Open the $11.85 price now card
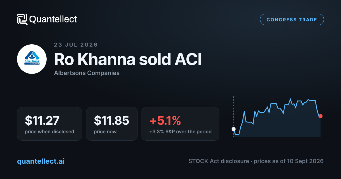Viewport: 341px width, 179px height. [112, 124]
